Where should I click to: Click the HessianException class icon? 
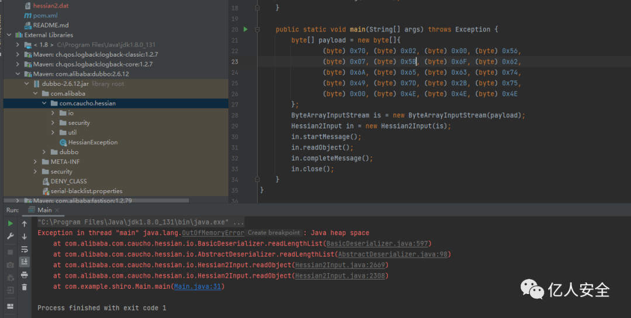tap(63, 142)
